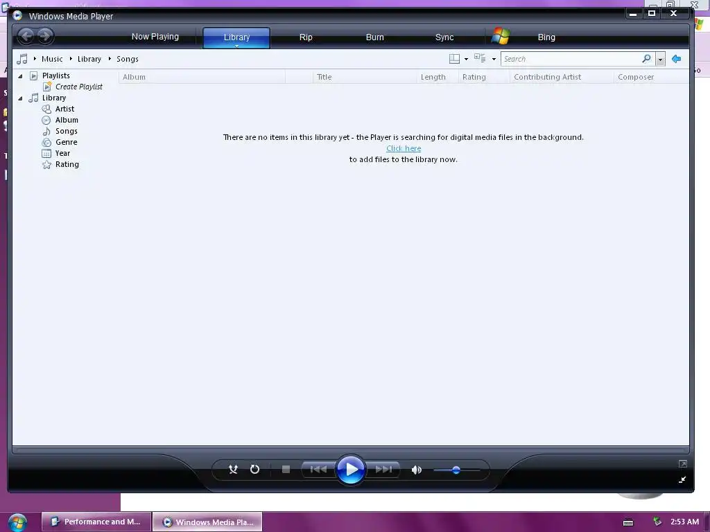Click the magnifying glass search icon
This screenshot has height=532, width=710.
[x=647, y=59]
